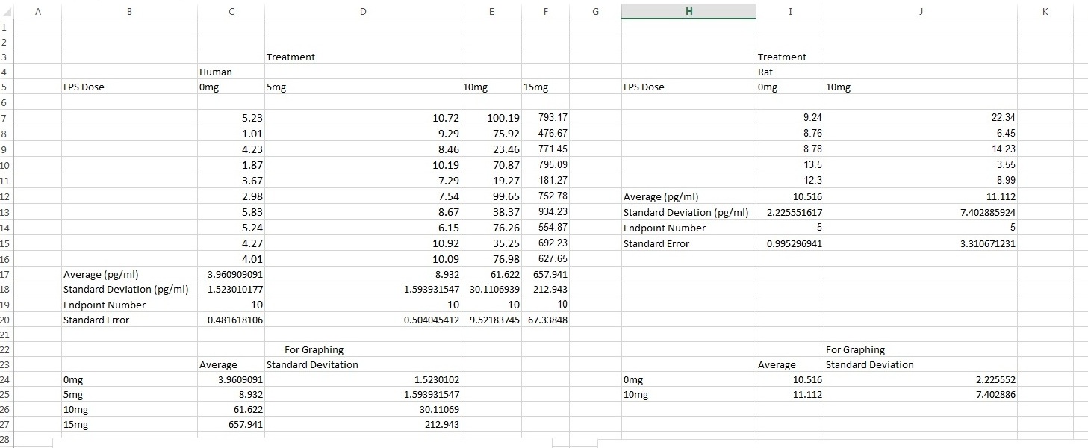
Task: Select the column E header
Action: tap(491, 11)
